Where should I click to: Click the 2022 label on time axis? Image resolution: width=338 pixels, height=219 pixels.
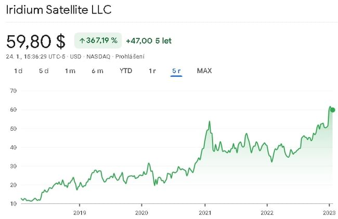point(267,212)
